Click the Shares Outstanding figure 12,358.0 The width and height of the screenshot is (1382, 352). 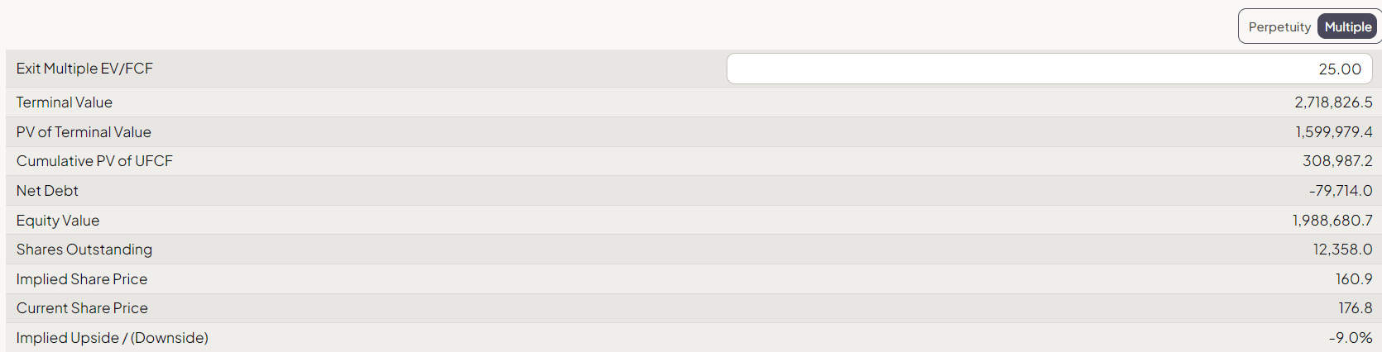pos(1342,250)
